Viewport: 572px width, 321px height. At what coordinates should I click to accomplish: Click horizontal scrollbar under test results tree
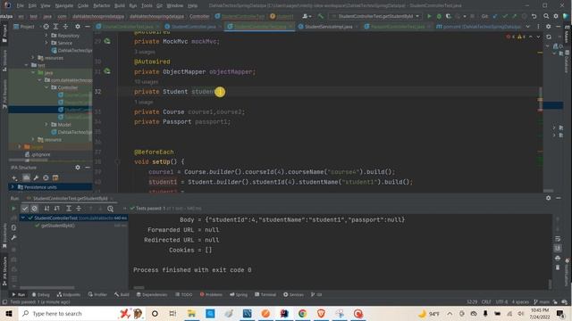click(x=47, y=287)
